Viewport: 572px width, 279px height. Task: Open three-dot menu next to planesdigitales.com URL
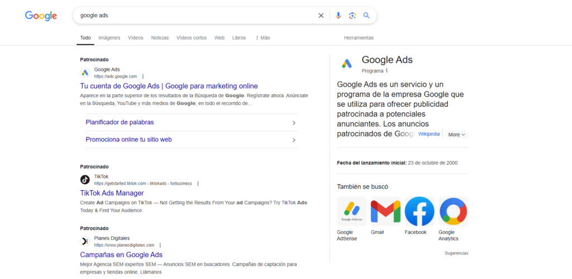[160, 245]
